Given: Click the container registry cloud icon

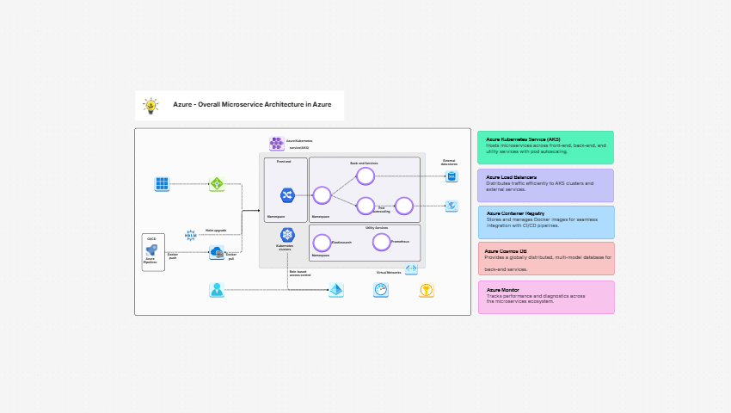Looking at the screenshot, I should pyautogui.click(x=217, y=252).
